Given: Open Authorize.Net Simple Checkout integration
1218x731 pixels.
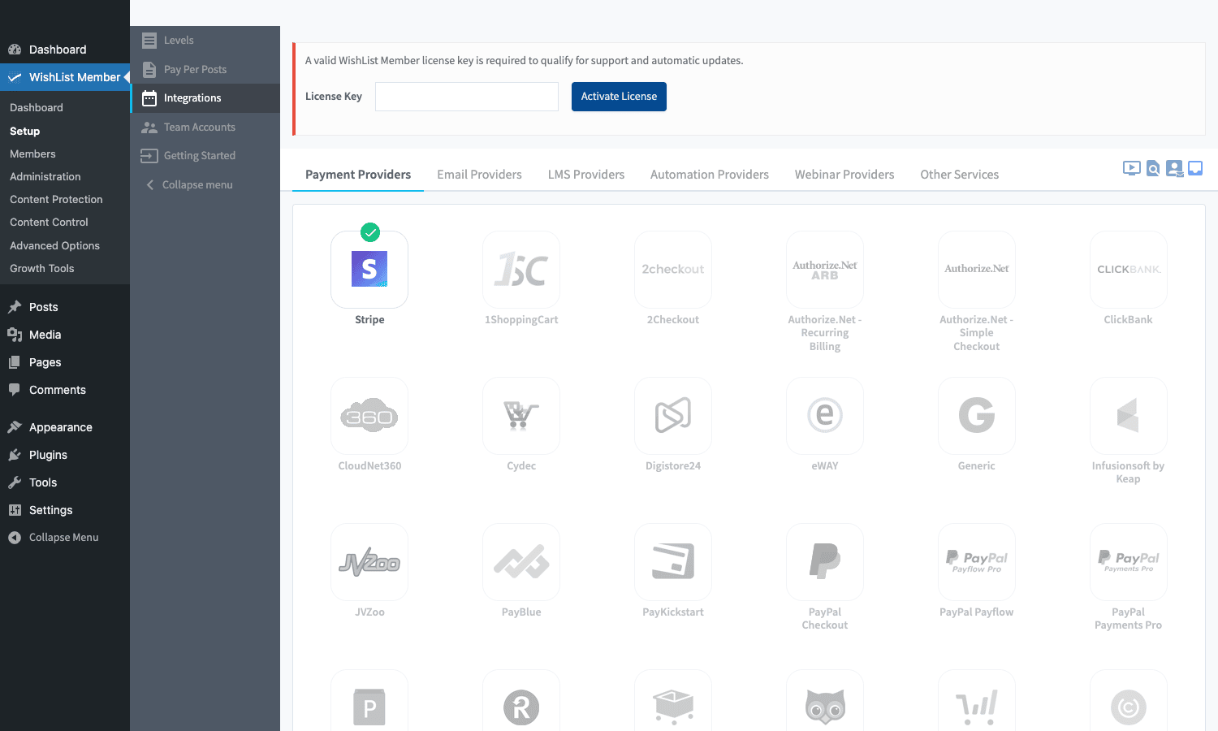Looking at the screenshot, I should (x=977, y=270).
